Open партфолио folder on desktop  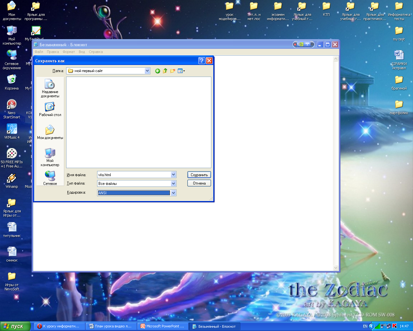(399, 107)
